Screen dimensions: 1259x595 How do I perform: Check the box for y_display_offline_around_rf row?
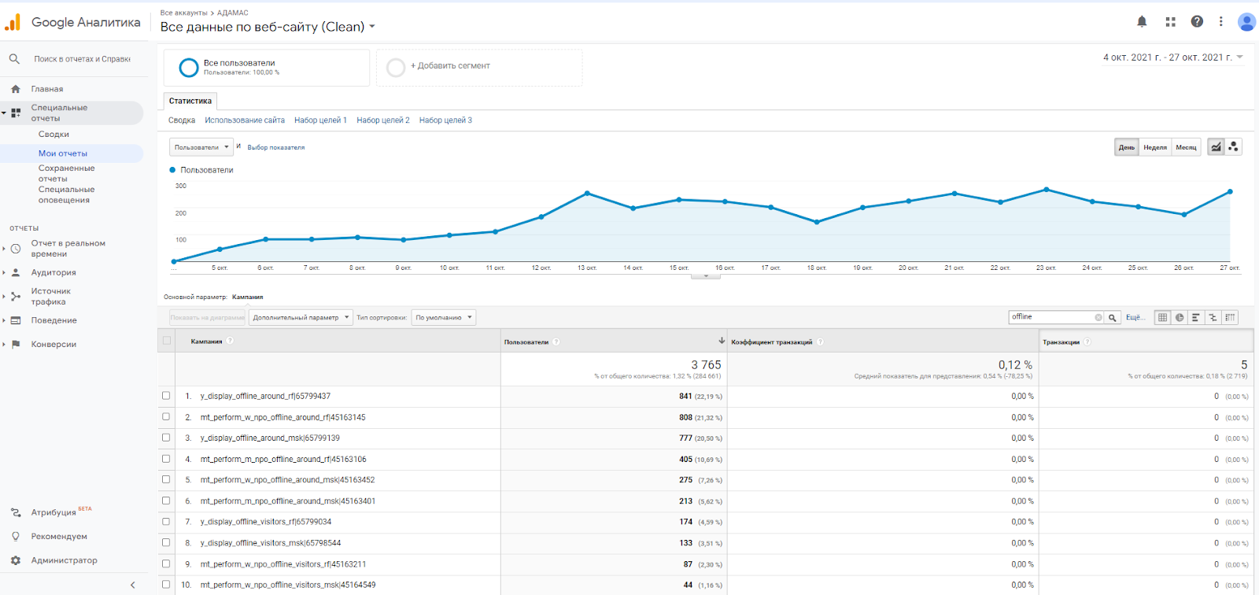(166, 396)
